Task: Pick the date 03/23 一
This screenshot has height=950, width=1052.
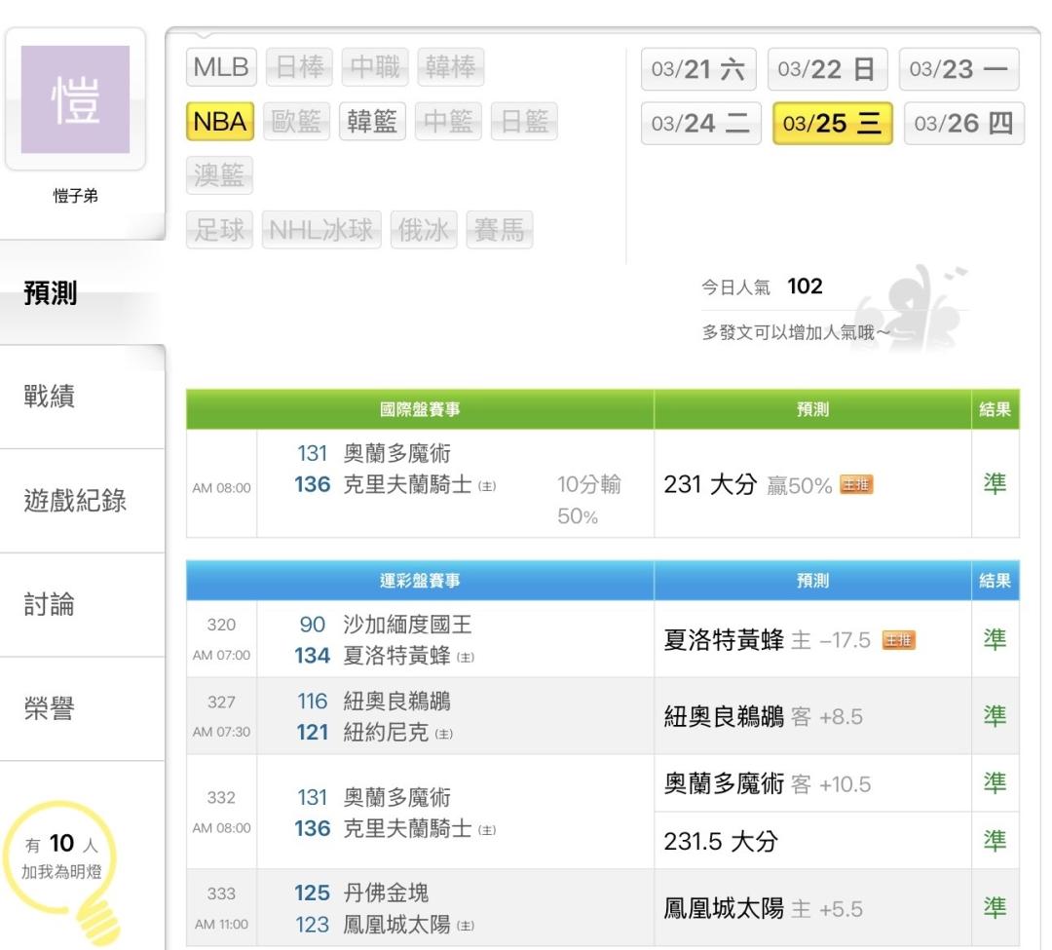Action: [x=959, y=69]
